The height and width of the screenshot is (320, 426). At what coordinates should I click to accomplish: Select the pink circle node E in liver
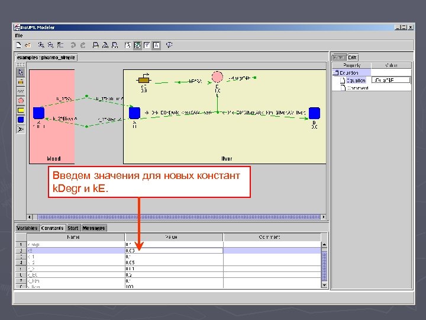(x=217, y=76)
